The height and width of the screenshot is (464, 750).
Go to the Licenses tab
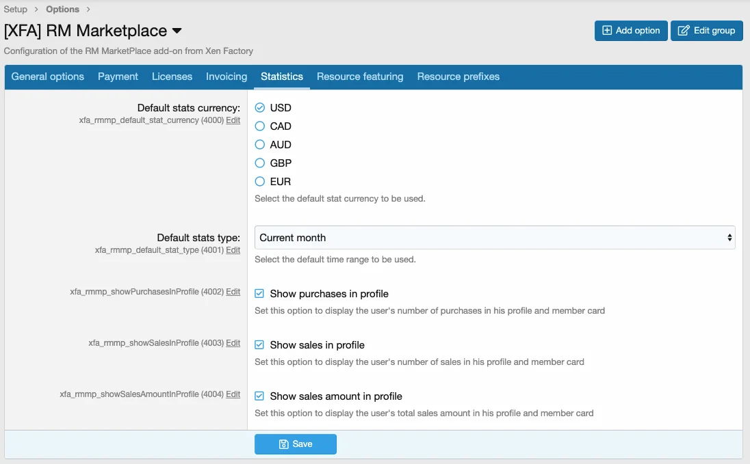click(x=172, y=77)
